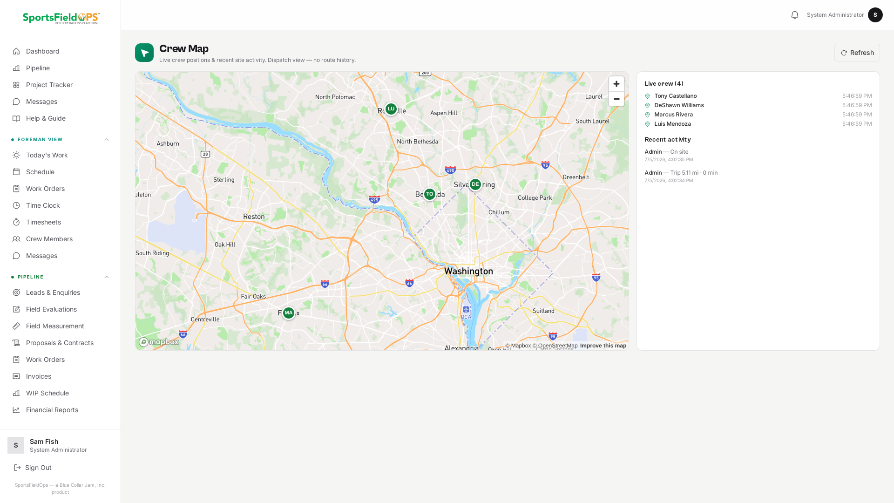894x503 pixels.
Task: Select Marcus Rivera in live crew list
Action: click(758, 115)
